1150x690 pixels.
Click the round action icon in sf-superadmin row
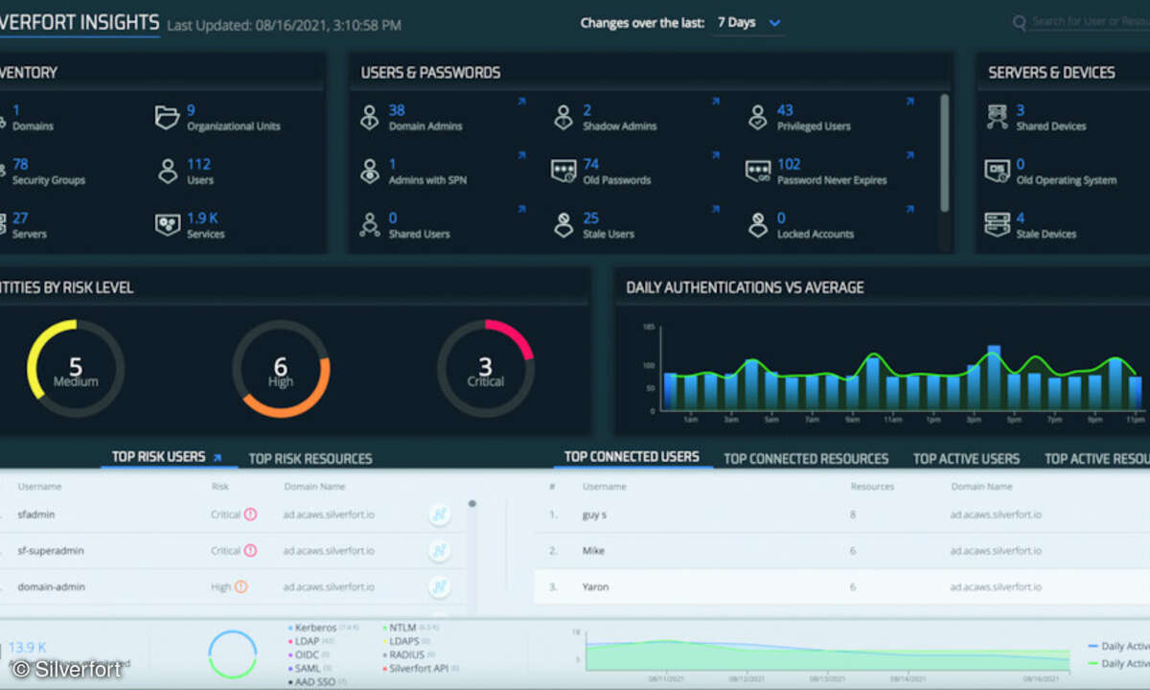pyautogui.click(x=439, y=551)
